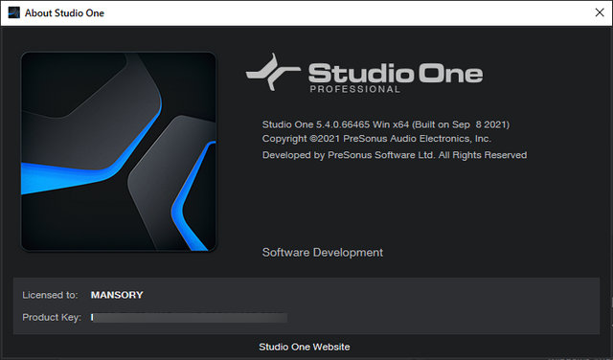Click the Studio One artwork image
This screenshot has width=613, height=360.
pos(119,151)
